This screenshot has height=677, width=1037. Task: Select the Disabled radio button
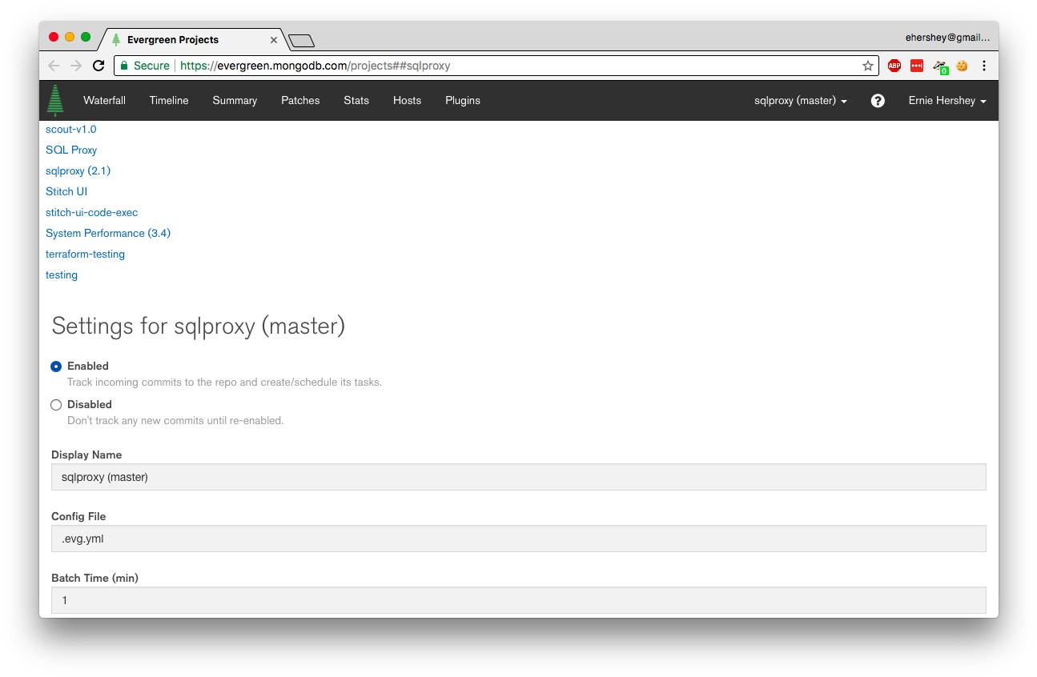(x=56, y=405)
